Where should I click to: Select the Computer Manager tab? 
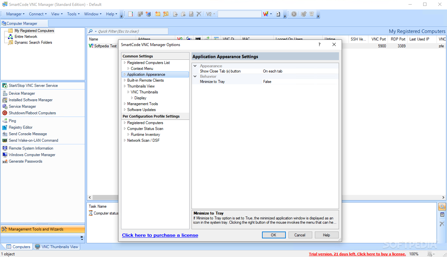tap(24, 24)
